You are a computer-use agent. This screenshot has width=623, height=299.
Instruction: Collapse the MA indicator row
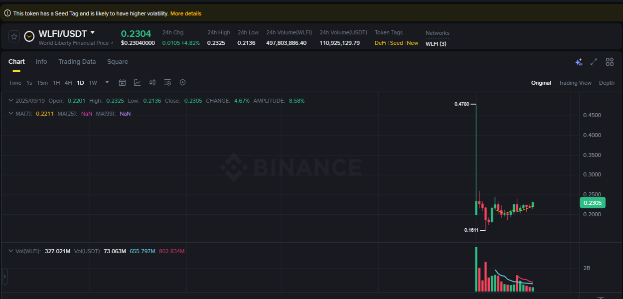click(10, 113)
